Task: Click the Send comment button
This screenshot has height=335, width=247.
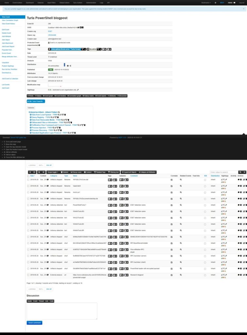Action: pyautogui.click(x=34, y=323)
